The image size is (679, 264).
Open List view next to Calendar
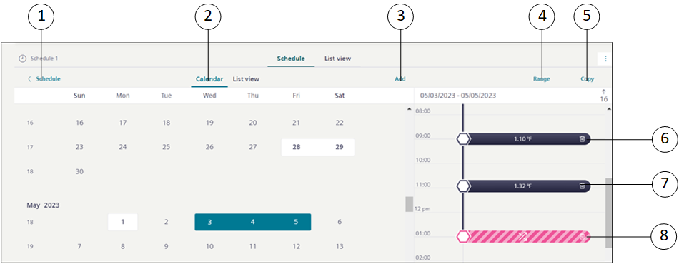click(246, 79)
